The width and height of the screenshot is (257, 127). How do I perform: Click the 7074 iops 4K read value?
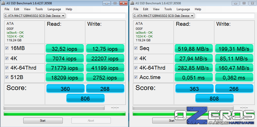[x=65, y=58]
